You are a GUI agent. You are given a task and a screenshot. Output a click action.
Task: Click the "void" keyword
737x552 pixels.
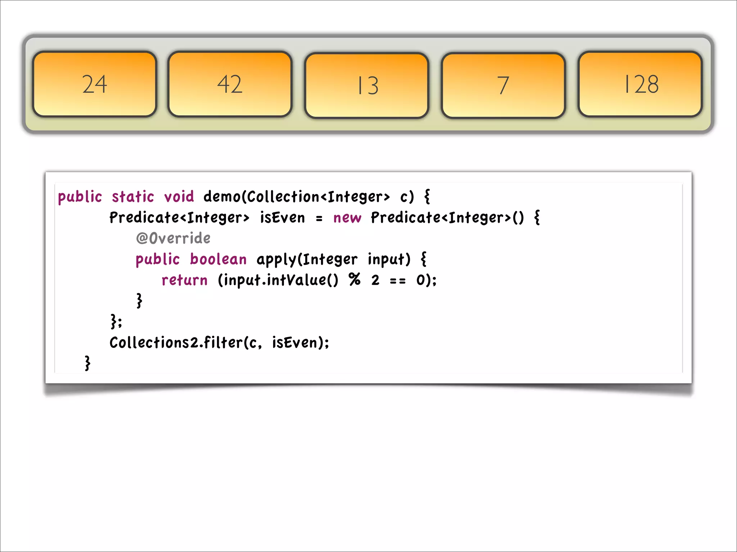click(x=179, y=197)
